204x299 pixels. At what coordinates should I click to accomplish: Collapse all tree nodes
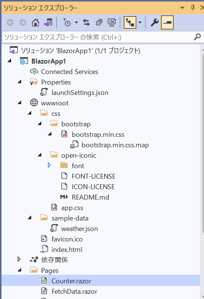pyautogui.click(x=99, y=22)
